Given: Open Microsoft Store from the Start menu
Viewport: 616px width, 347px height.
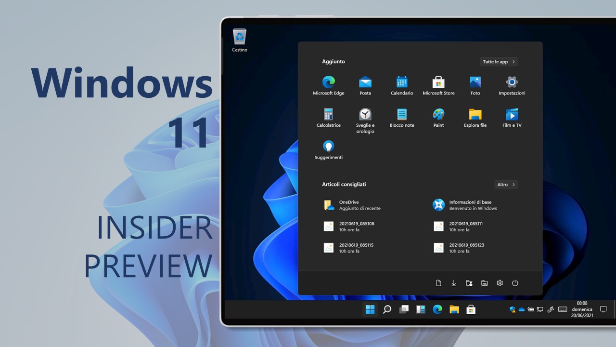Looking at the screenshot, I should [x=438, y=82].
